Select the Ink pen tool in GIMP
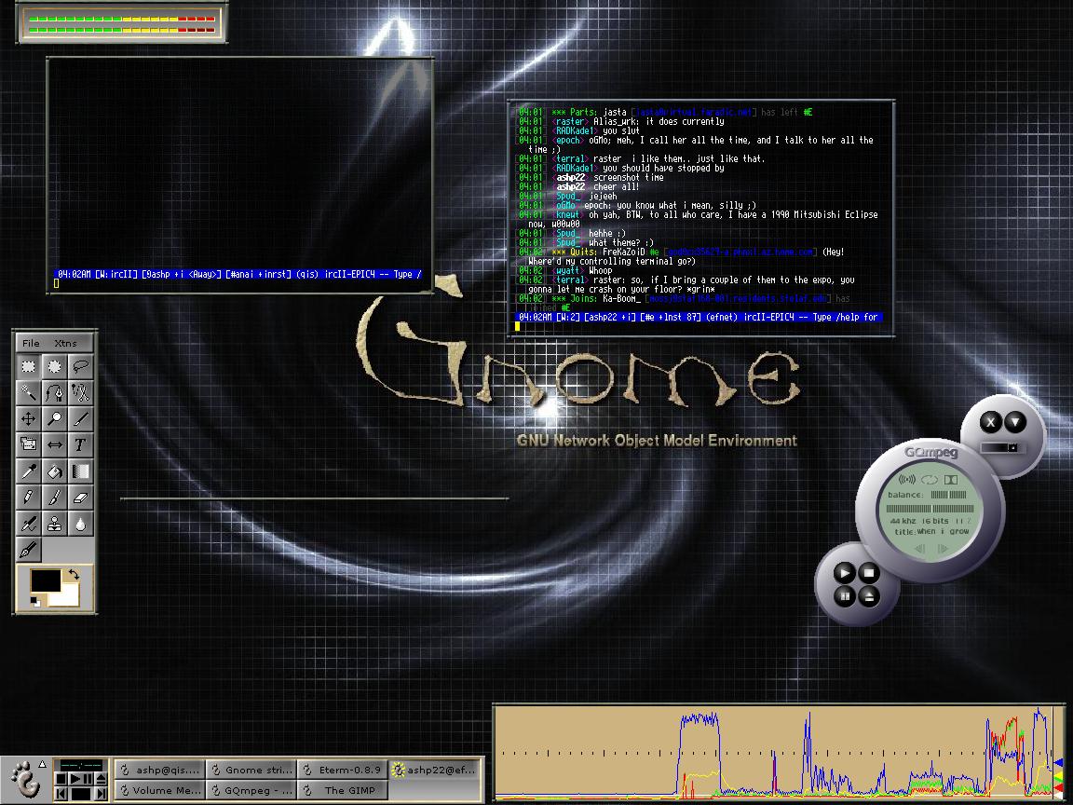The width and height of the screenshot is (1073, 805). point(28,549)
